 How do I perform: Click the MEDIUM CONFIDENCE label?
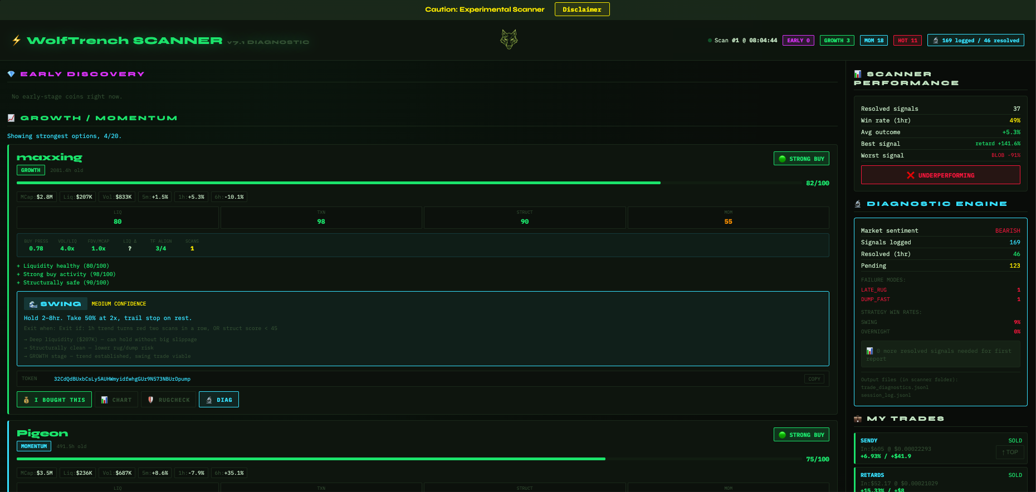[x=119, y=304]
